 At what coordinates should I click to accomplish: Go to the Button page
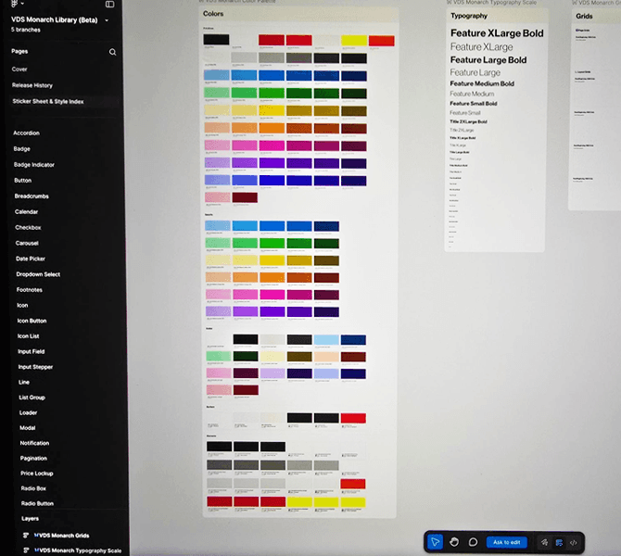[22, 180]
